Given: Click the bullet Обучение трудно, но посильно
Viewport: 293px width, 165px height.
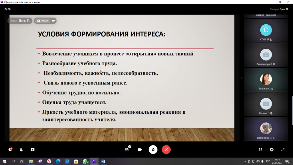Looking at the screenshot, I should tap(81, 93).
